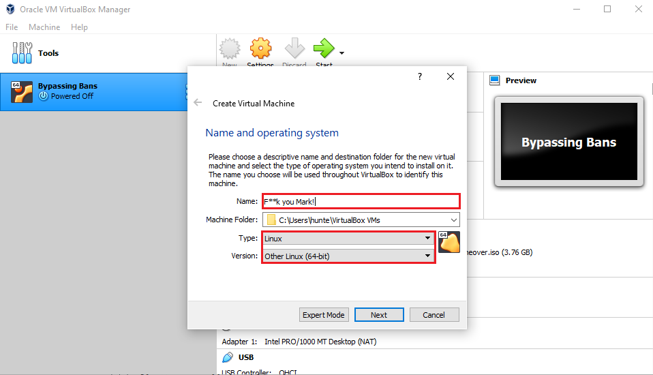Close the Create Virtual Machine dialog
This screenshot has width=653, height=375.
[450, 76]
